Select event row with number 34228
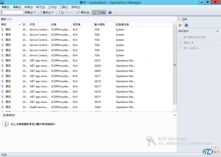The height and width of the screenshot is (157, 221). click(x=86, y=66)
